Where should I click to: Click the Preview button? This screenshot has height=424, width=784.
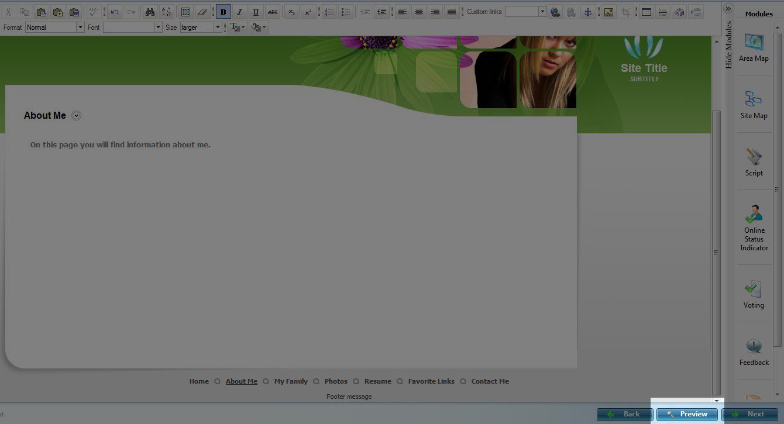click(x=687, y=414)
